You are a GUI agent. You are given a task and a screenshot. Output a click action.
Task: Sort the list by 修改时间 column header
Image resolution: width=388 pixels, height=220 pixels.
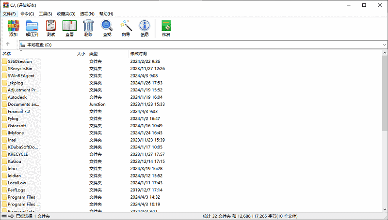pyautogui.click(x=138, y=54)
